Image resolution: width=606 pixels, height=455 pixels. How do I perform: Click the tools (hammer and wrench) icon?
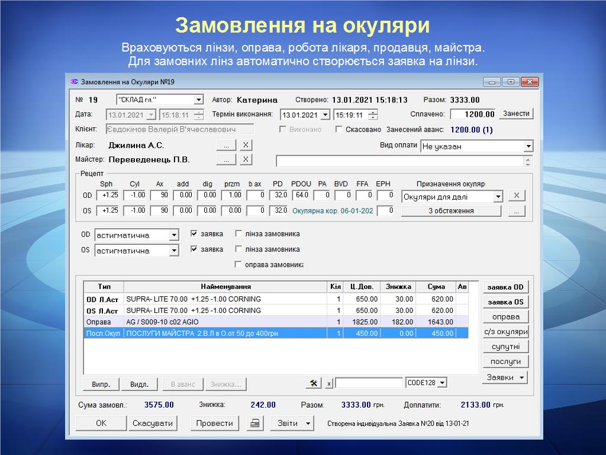tap(313, 383)
